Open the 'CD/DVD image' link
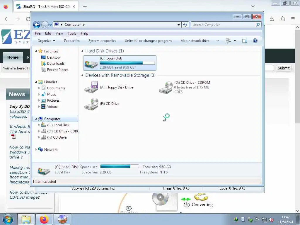This screenshot has height=225, width=300. point(24,197)
